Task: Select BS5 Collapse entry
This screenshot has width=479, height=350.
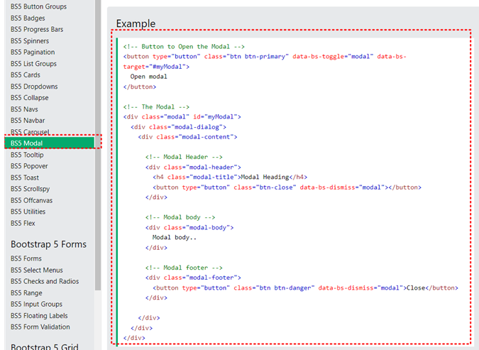Action: tap(30, 98)
